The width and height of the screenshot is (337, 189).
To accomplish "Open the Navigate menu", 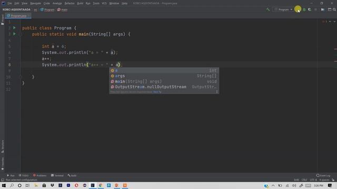I will pyautogui.click(x=35, y=3).
